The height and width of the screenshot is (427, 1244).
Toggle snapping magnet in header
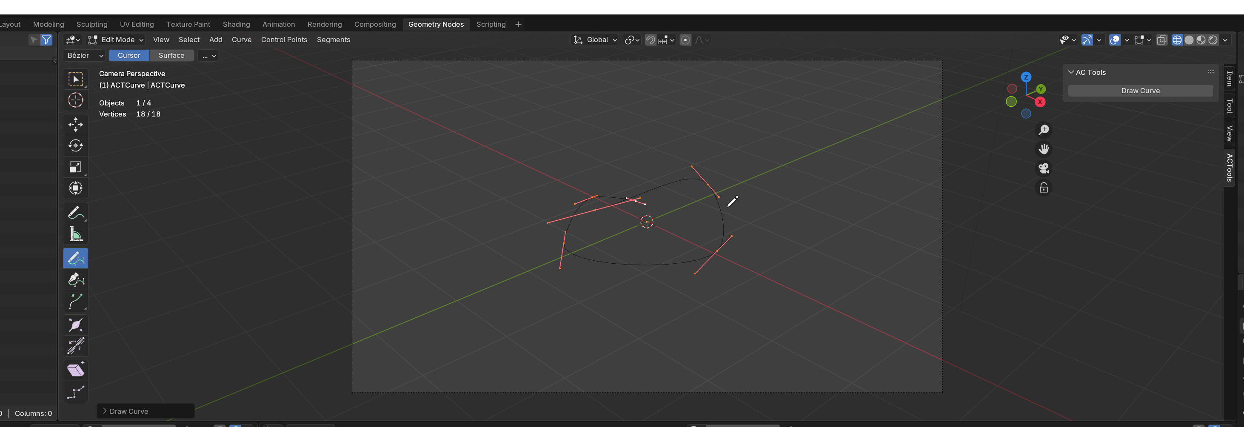coord(651,40)
